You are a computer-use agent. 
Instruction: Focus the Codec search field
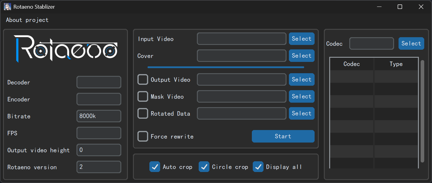coord(372,43)
